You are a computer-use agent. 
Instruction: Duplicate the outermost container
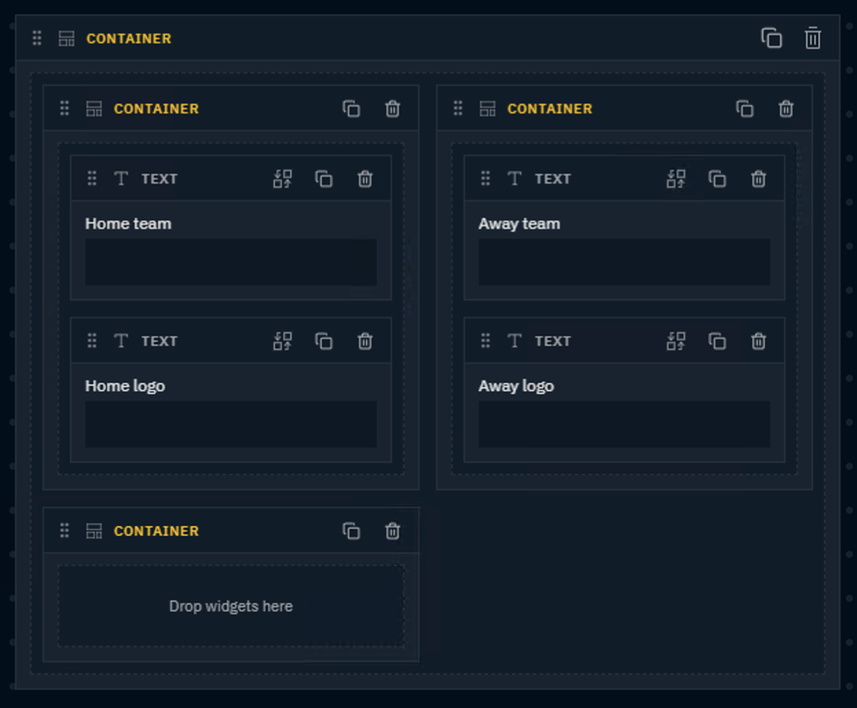(x=771, y=38)
